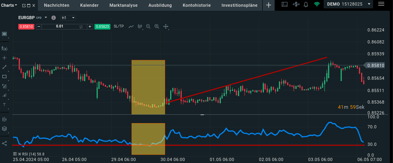Select the Fibonacci retracement tool
The image size is (393, 163).
coord(4,86)
